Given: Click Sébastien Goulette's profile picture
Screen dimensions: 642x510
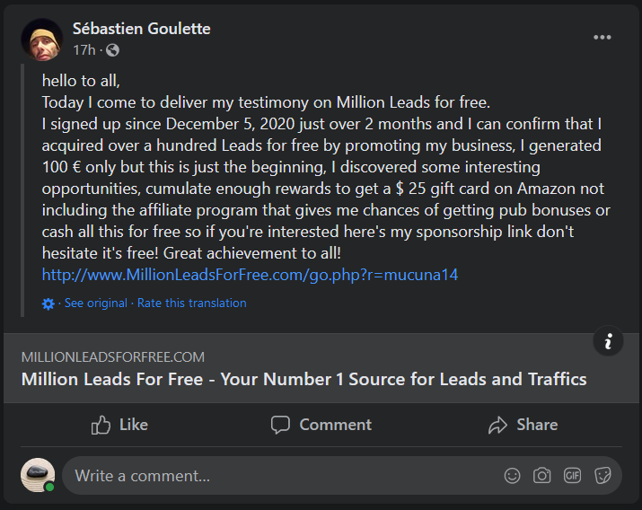Looking at the screenshot, I should click(41, 40).
